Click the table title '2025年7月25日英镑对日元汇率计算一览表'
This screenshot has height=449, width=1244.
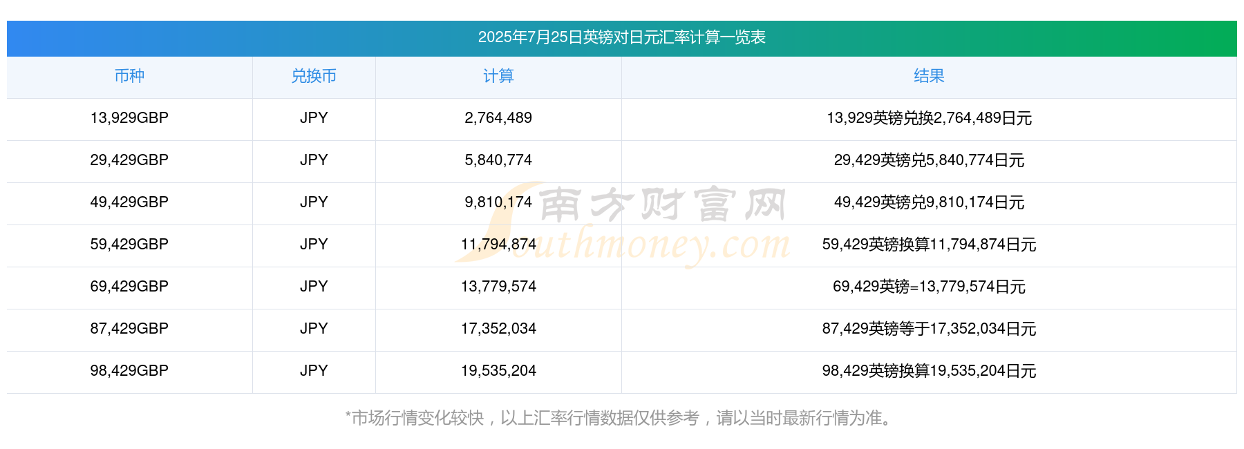point(621,37)
